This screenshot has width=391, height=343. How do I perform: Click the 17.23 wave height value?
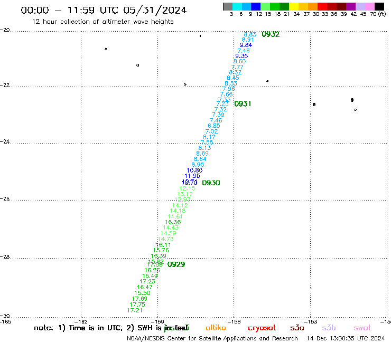[x=147, y=281]
